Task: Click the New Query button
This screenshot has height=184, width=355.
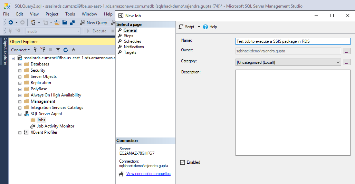Action: pos(94,23)
